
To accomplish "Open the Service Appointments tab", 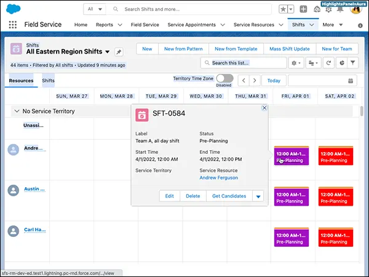I will point(191,25).
